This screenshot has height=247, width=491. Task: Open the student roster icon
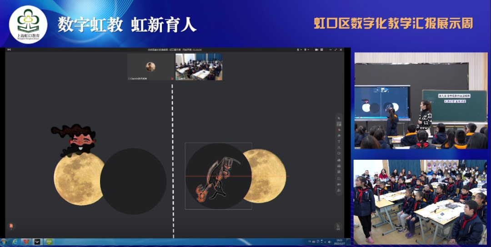[x=339, y=190]
